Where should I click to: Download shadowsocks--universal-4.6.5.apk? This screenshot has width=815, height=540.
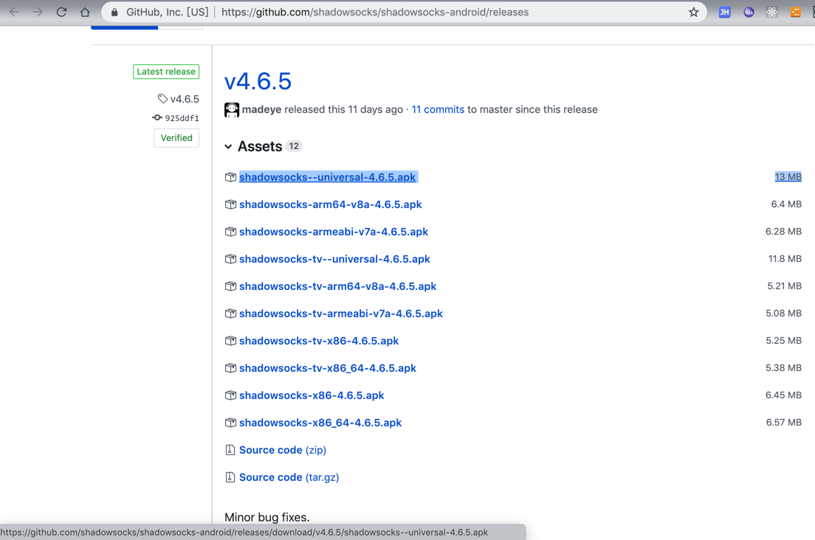(328, 177)
